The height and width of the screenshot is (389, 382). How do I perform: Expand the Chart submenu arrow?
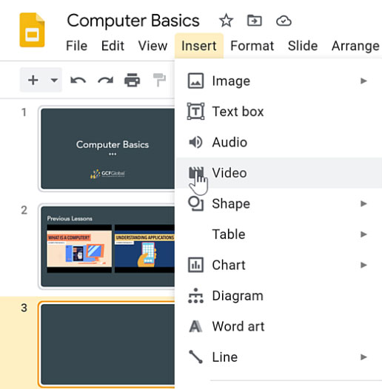point(363,265)
